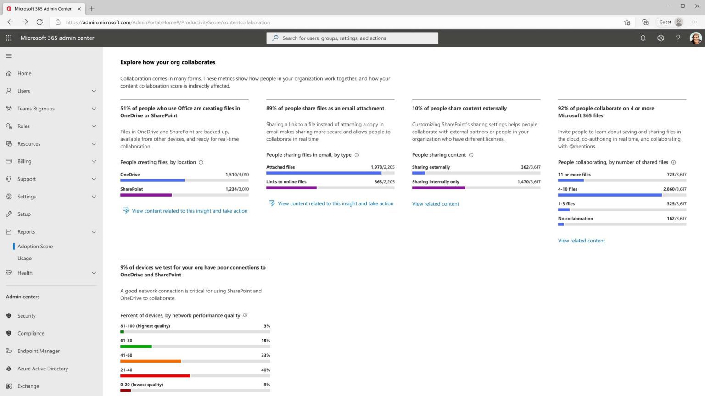Click View related content for external sharing
The width and height of the screenshot is (705, 396).
pos(435,203)
